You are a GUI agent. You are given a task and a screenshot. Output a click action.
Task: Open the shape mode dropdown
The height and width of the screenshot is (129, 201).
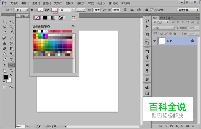point(22,10)
